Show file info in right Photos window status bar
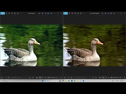This screenshot has width=126, height=94. [71, 78]
